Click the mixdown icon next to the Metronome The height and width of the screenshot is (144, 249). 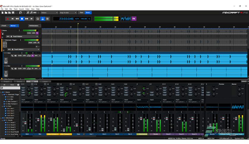tap(47, 19)
